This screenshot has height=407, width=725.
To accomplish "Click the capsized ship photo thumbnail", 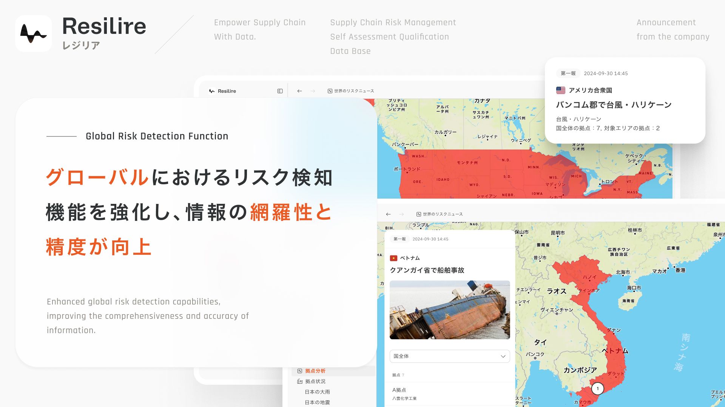I will (450, 310).
